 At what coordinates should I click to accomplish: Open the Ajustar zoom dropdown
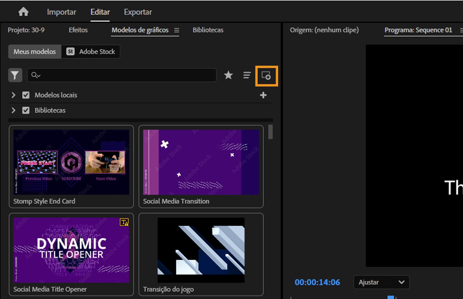[x=381, y=282]
